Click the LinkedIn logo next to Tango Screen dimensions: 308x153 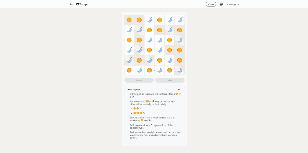[77, 4]
